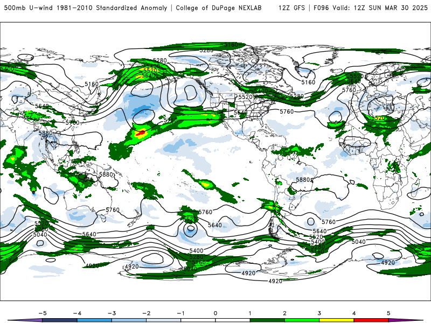Image resolution: width=431 pixels, height=323 pixels.
Task: Click the yellow 3 to 4 colorbar segment
Action: pyautogui.click(x=336, y=320)
